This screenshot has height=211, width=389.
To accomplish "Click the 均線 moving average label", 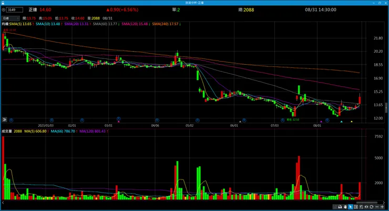I will pyautogui.click(x=5, y=24).
